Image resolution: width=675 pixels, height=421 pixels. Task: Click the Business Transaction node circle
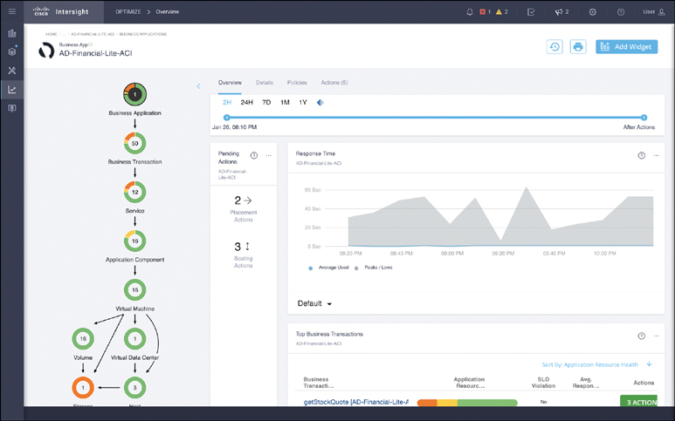[x=134, y=143]
